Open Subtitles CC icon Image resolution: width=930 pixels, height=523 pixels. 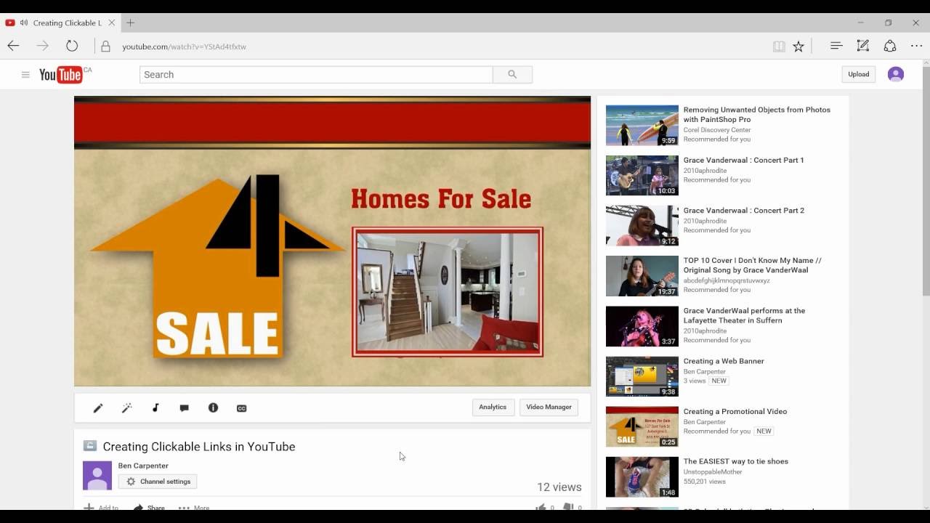click(242, 408)
